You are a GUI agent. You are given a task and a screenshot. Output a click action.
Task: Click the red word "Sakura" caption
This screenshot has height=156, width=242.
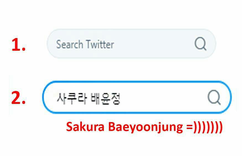pos(85,127)
